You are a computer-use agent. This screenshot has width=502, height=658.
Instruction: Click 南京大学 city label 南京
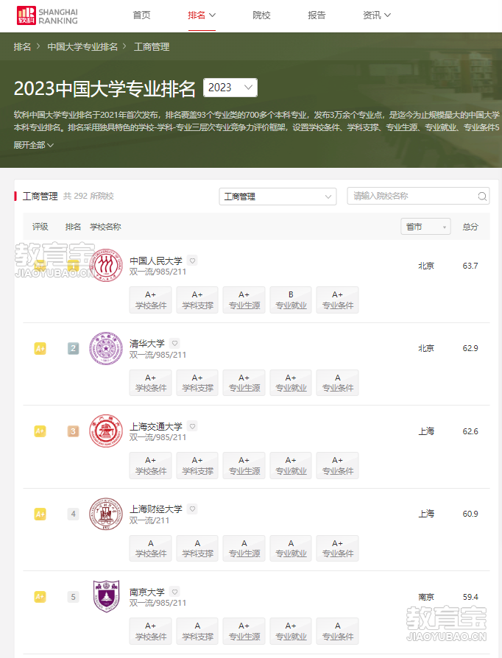[426, 597]
